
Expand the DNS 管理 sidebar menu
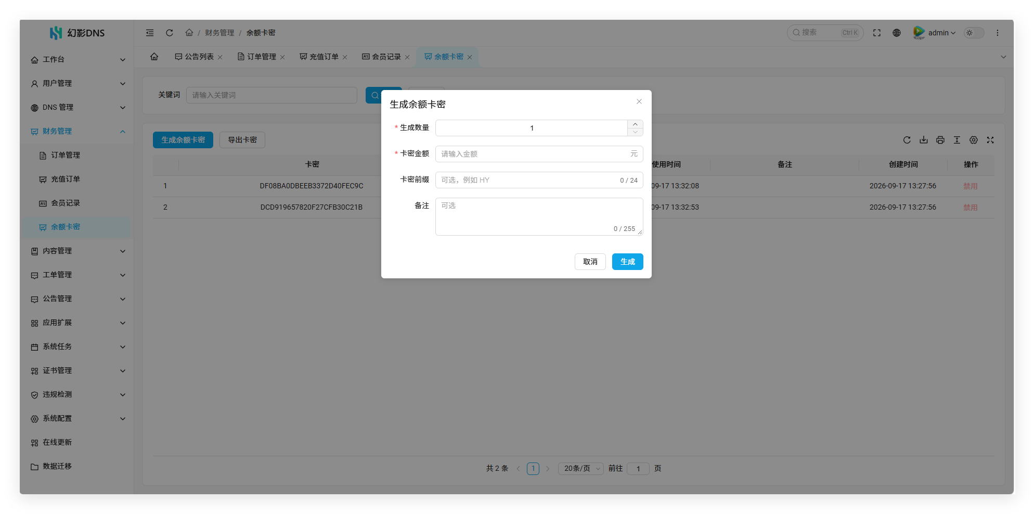[77, 108]
